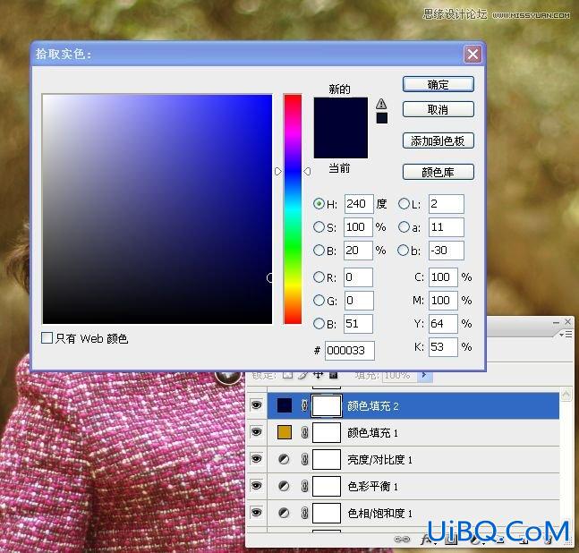The height and width of the screenshot is (553, 579).
Task: Enable the 只有 Web 颜色 checkbox
Action: pos(47,337)
